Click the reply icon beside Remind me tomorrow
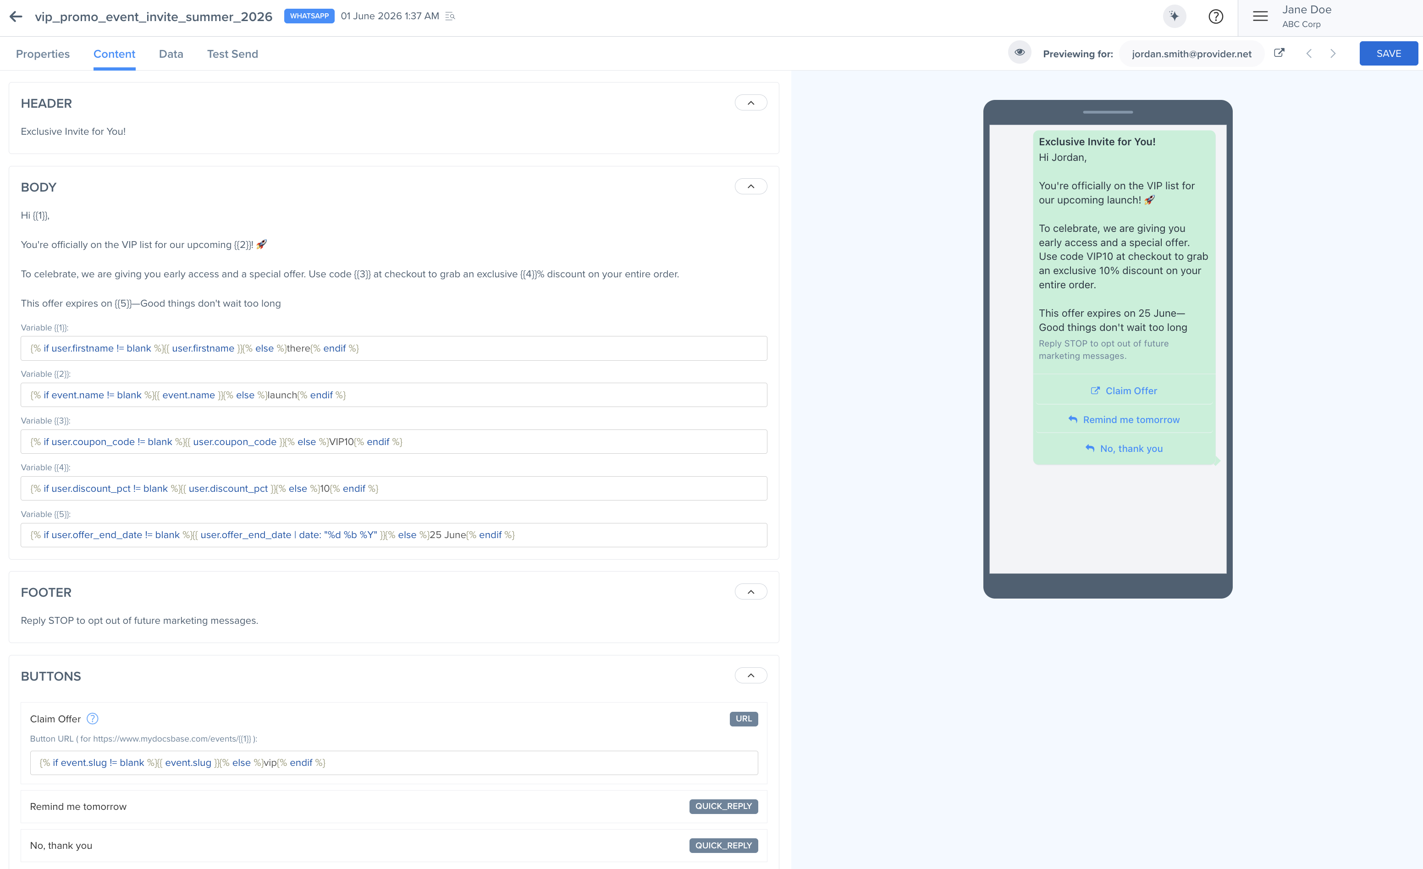Viewport: 1423px width, 869px height. (x=1072, y=420)
